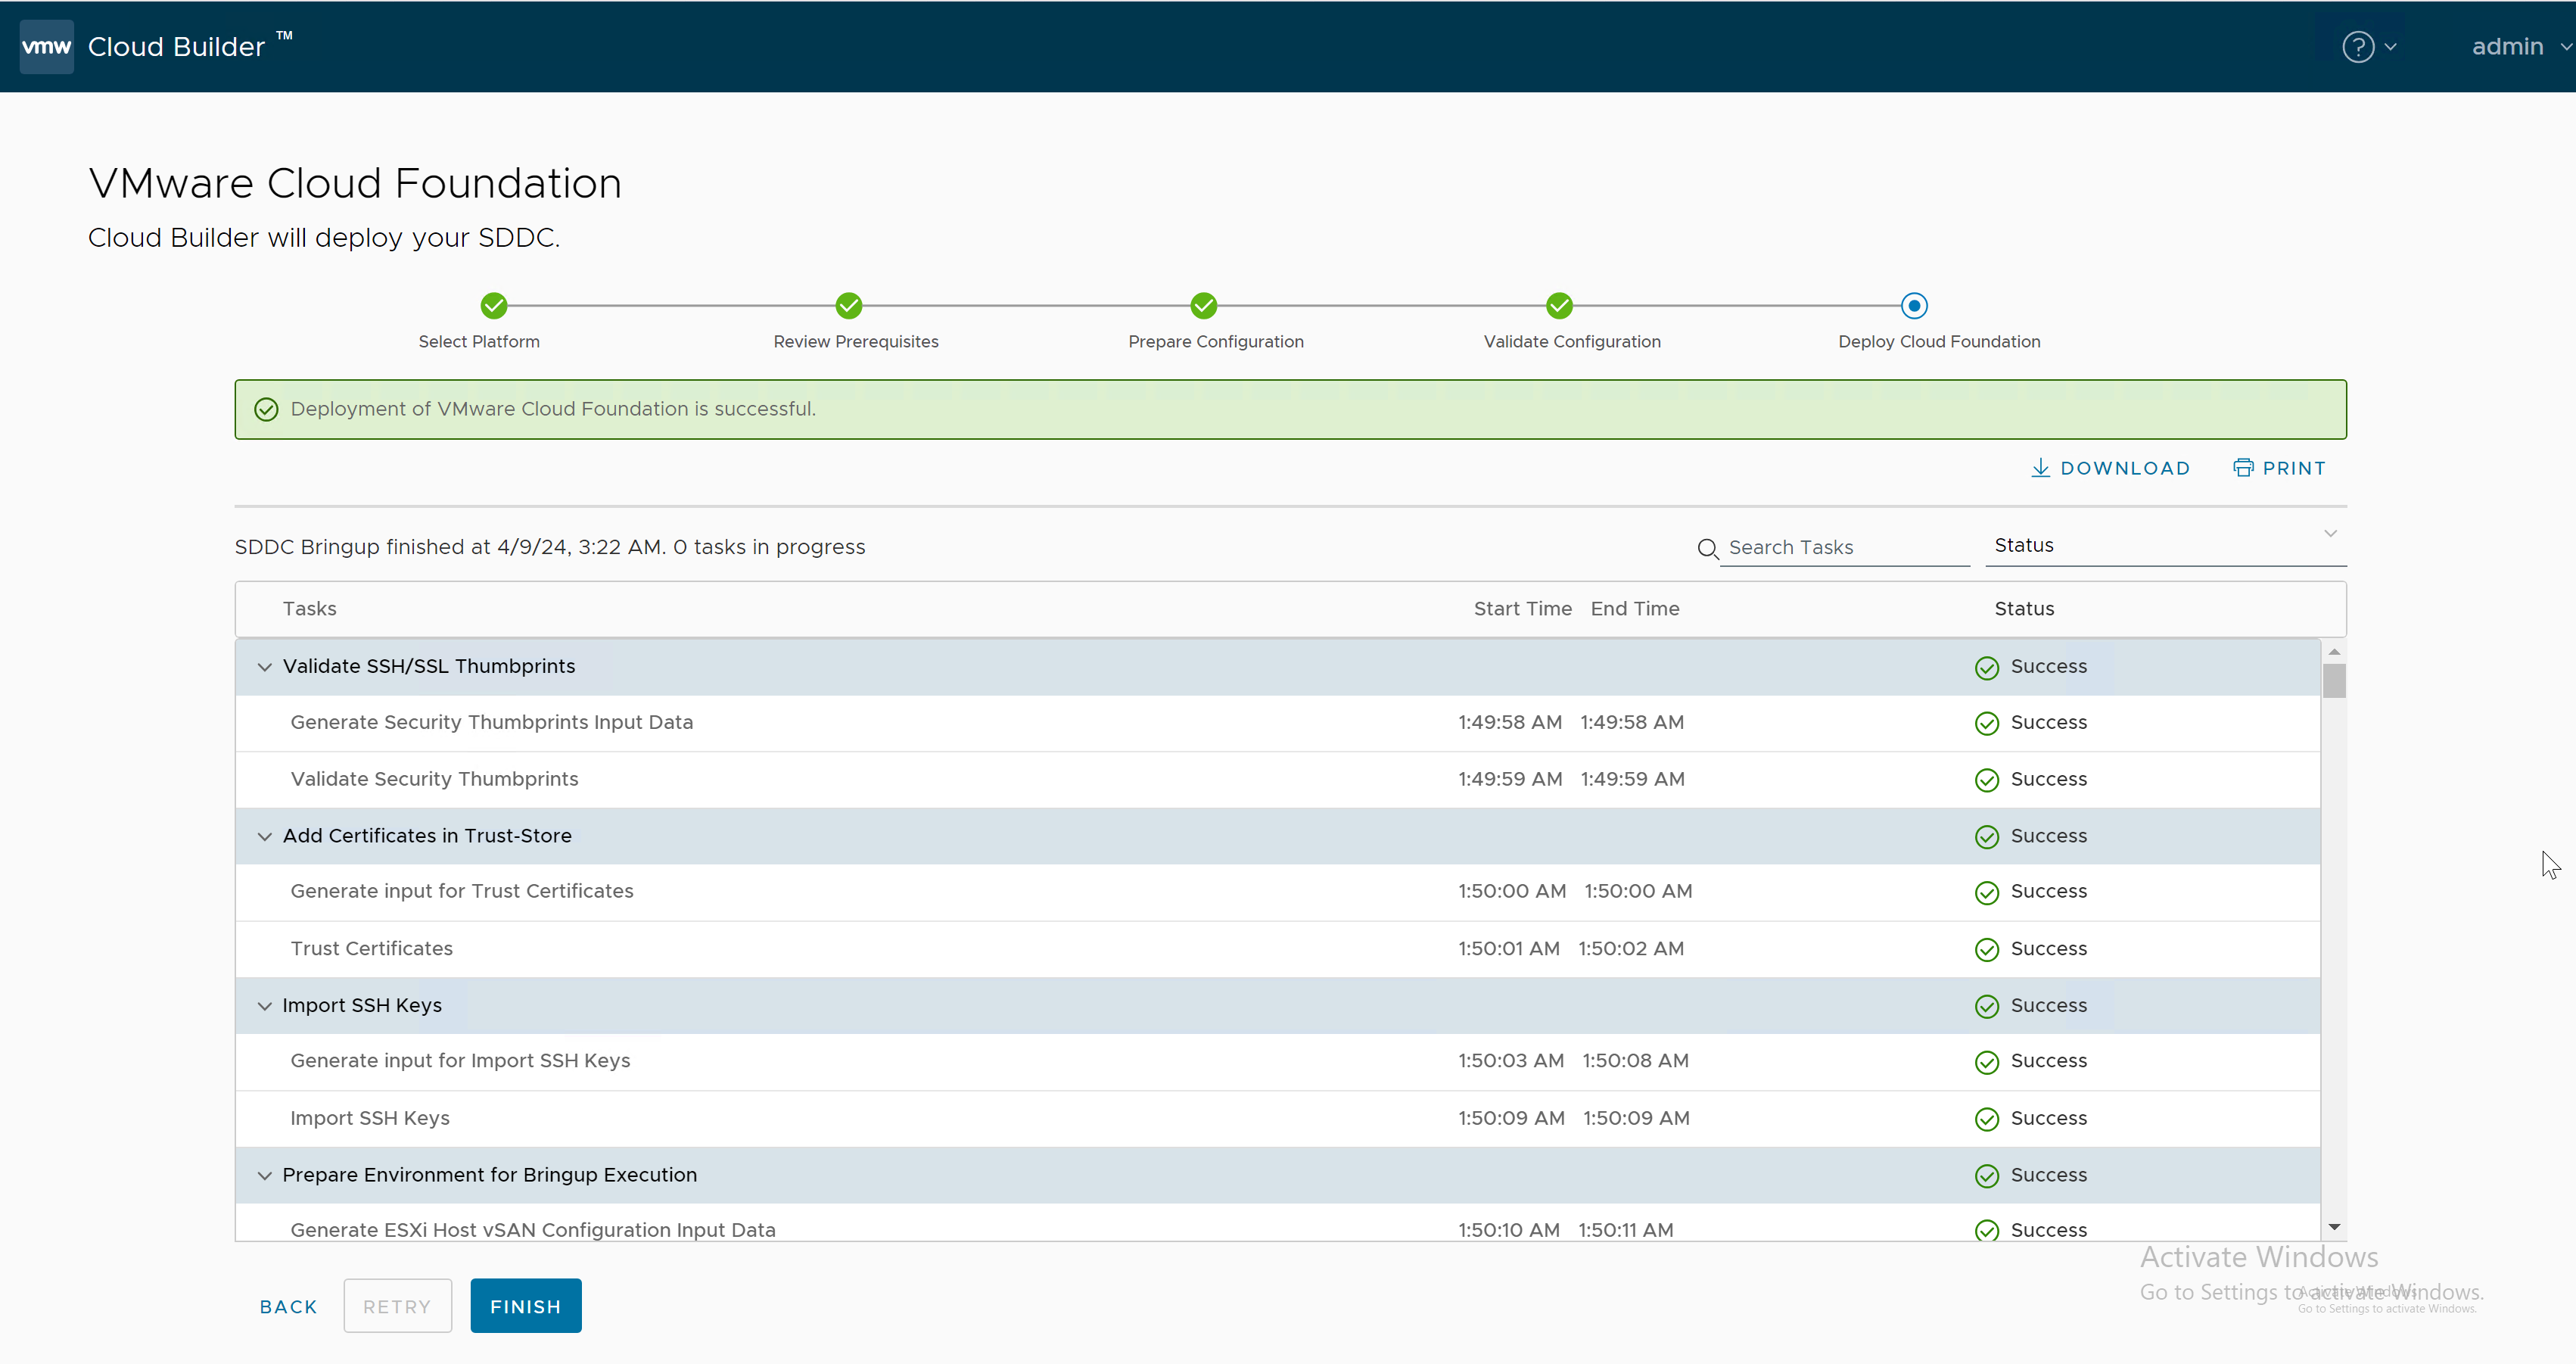Collapse the Validate SSH/SSL Thumbprints section
Screen dimensions: 2576x1364
point(264,666)
